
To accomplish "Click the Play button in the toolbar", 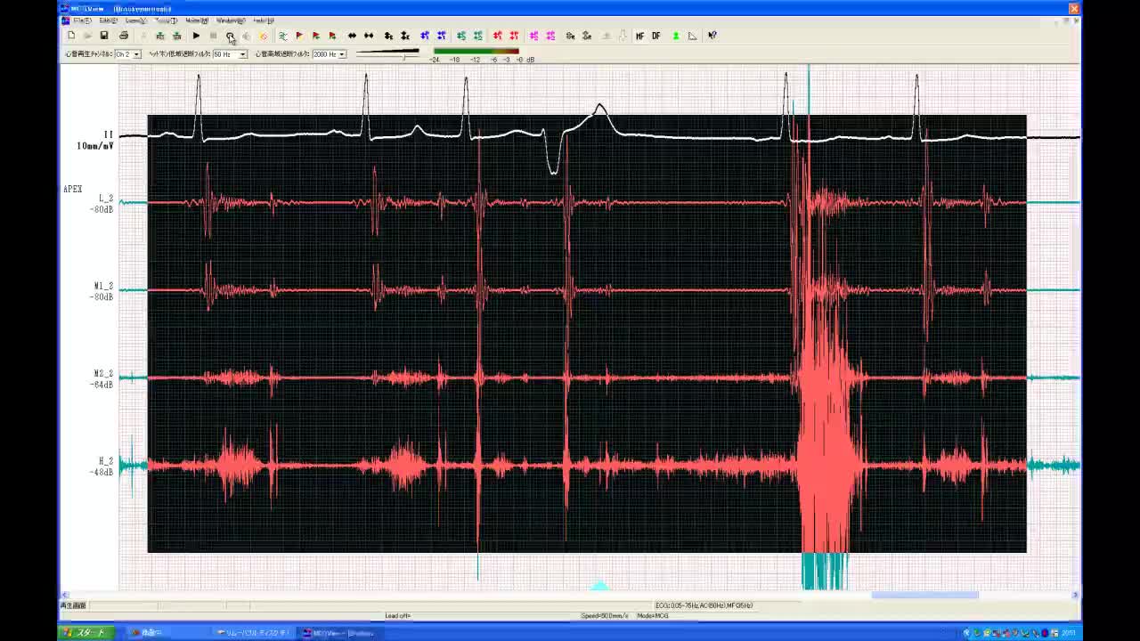I will click(x=196, y=36).
